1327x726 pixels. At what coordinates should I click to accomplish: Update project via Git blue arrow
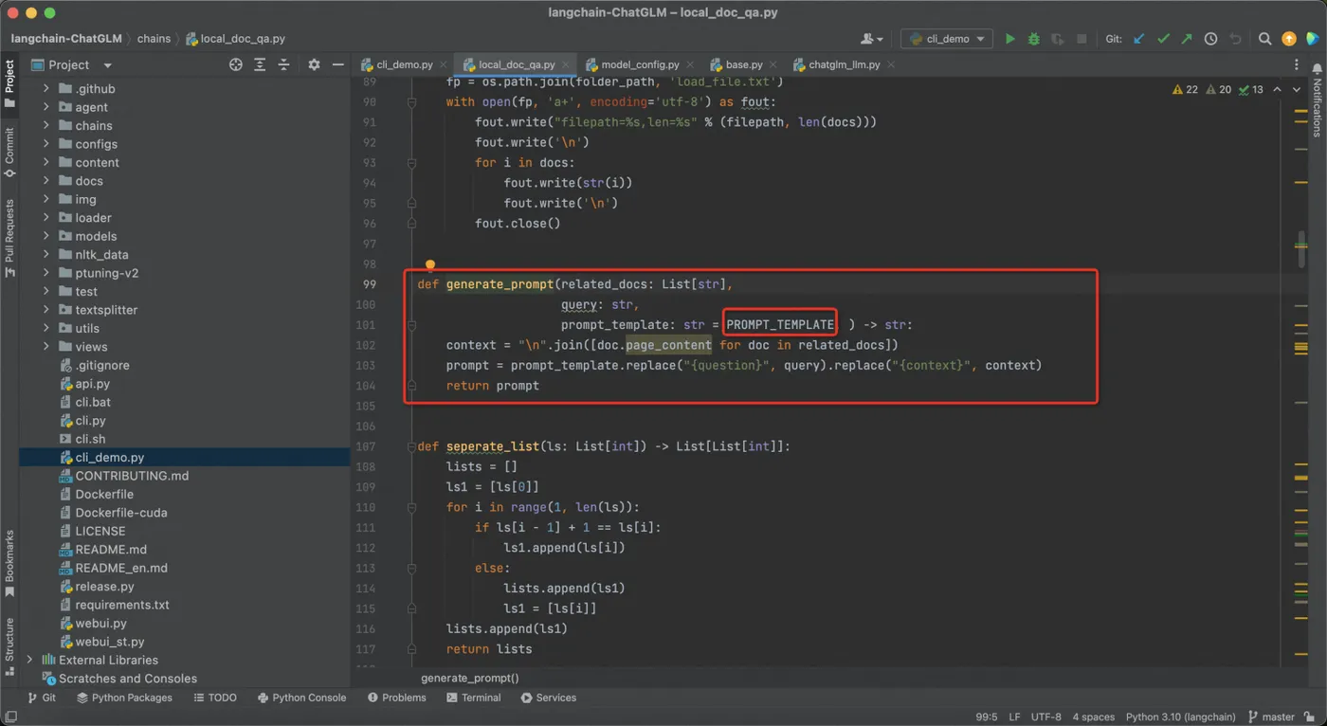tap(1139, 39)
